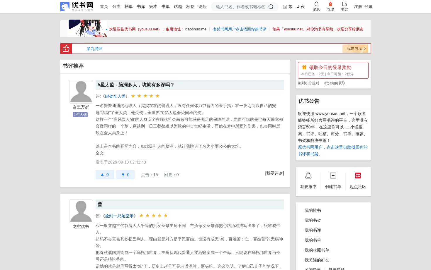Upvote the 绑架全人类 review

(105, 175)
